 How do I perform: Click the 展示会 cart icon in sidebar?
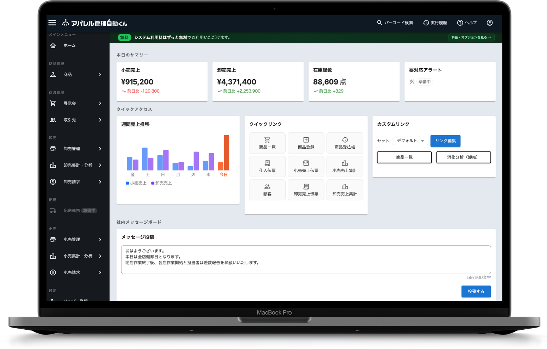[53, 104]
